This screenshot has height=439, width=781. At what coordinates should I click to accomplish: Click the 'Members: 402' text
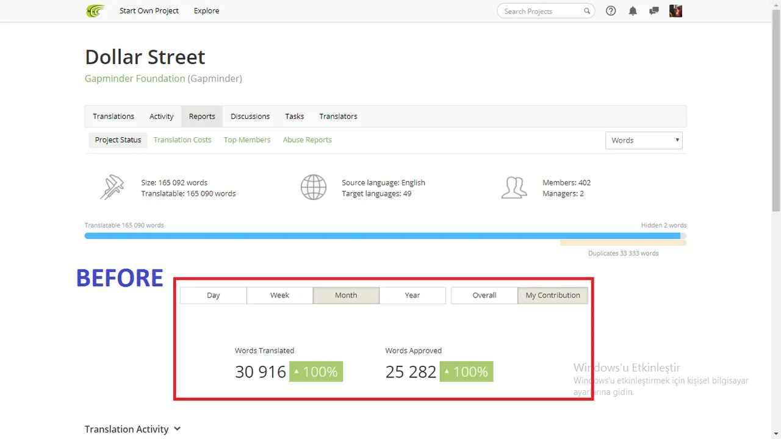[566, 182]
